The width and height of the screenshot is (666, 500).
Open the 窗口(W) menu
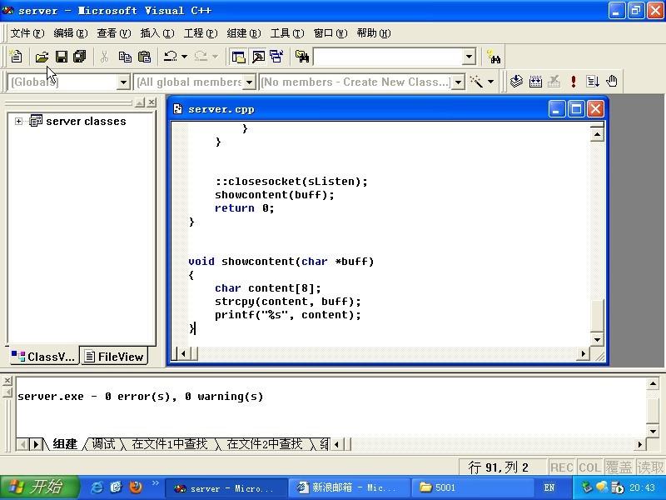pyautogui.click(x=331, y=33)
